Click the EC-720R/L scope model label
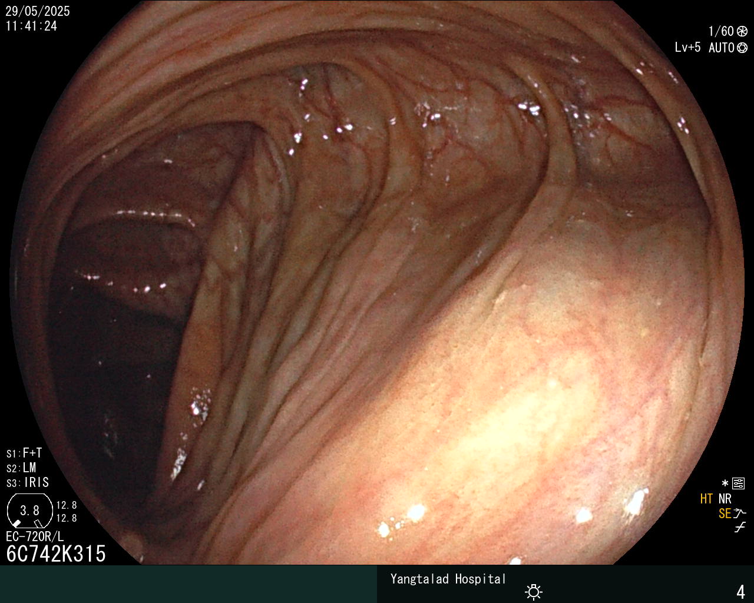 [x=35, y=537]
